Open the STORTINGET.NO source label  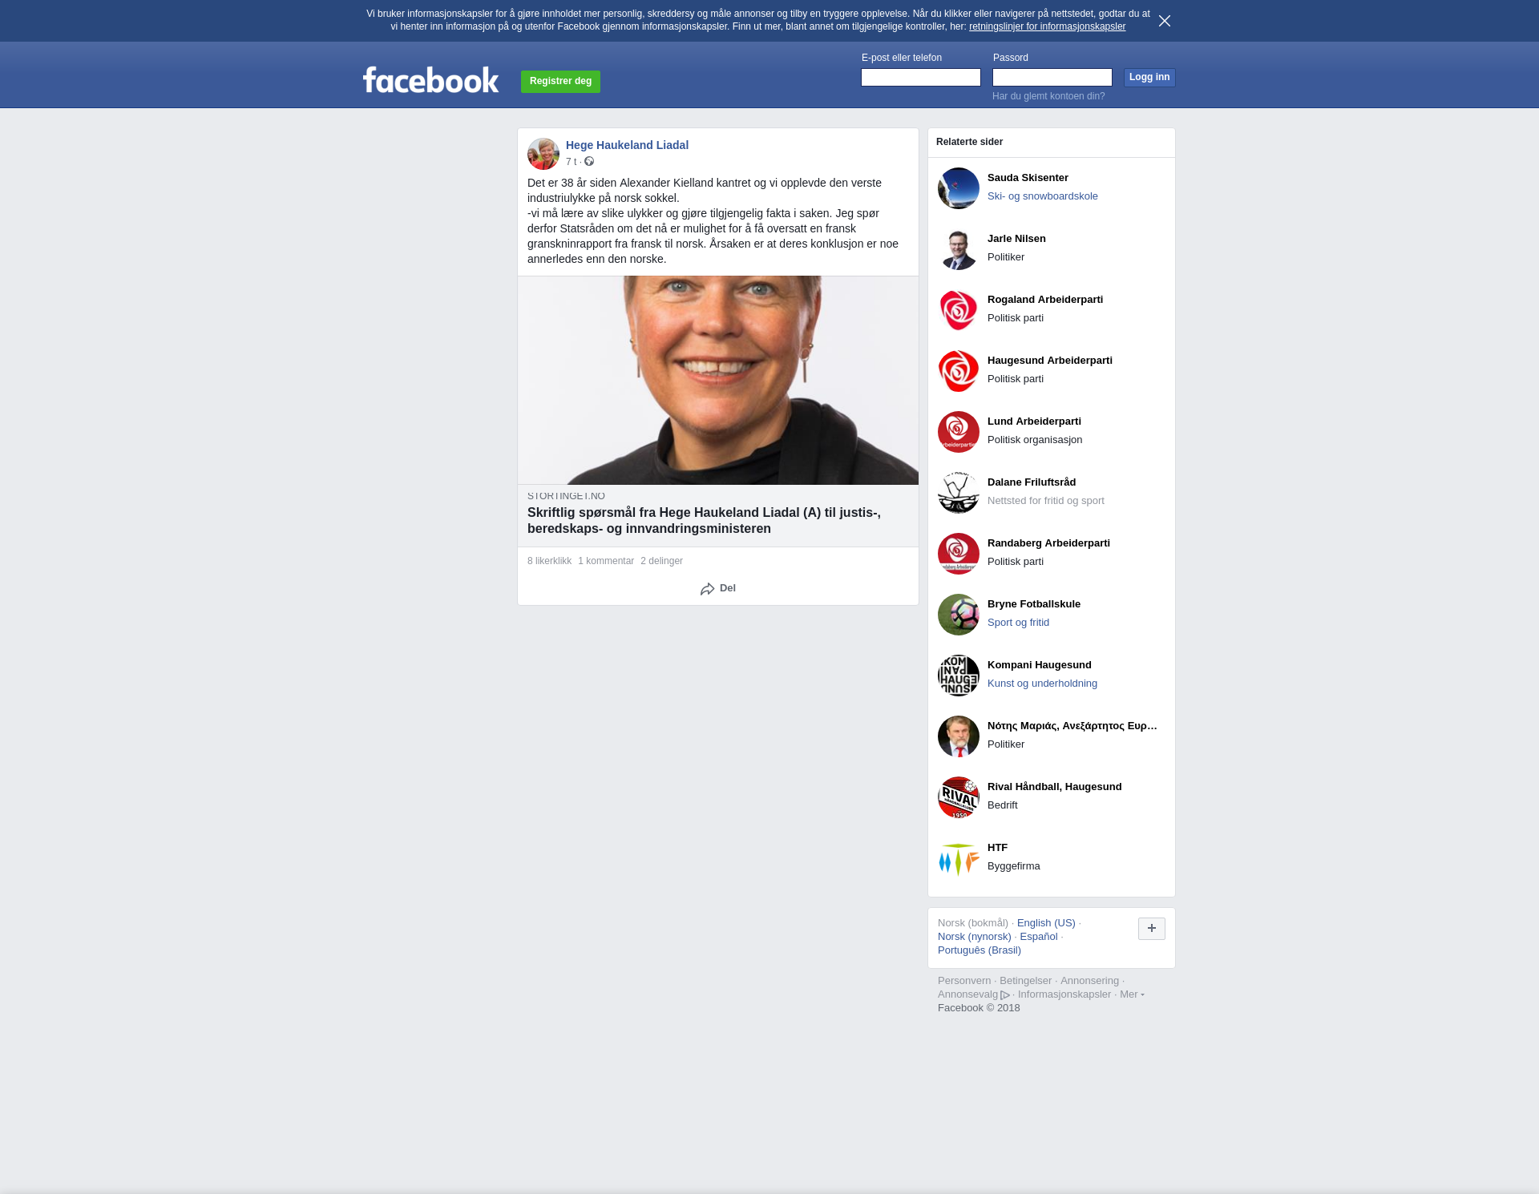click(566, 496)
